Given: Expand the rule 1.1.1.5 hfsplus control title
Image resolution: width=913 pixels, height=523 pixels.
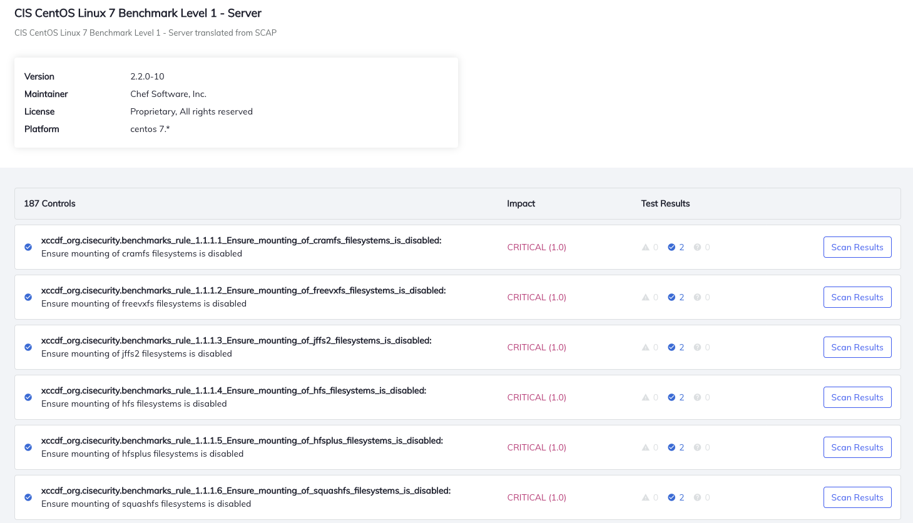Looking at the screenshot, I should (x=242, y=440).
